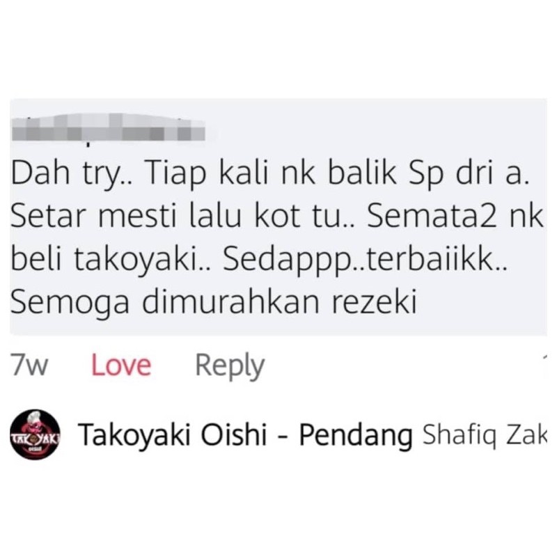Click the word 'Oishi' in the page name

[x=234, y=434]
